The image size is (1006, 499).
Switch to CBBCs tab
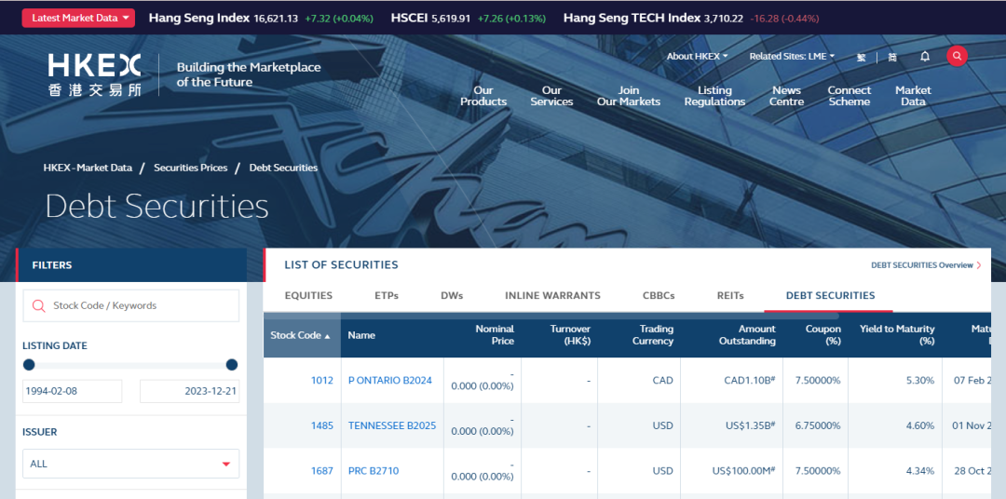click(659, 296)
